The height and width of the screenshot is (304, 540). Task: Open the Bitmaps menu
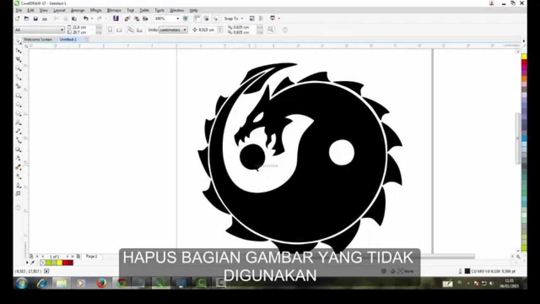pos(114,10)
